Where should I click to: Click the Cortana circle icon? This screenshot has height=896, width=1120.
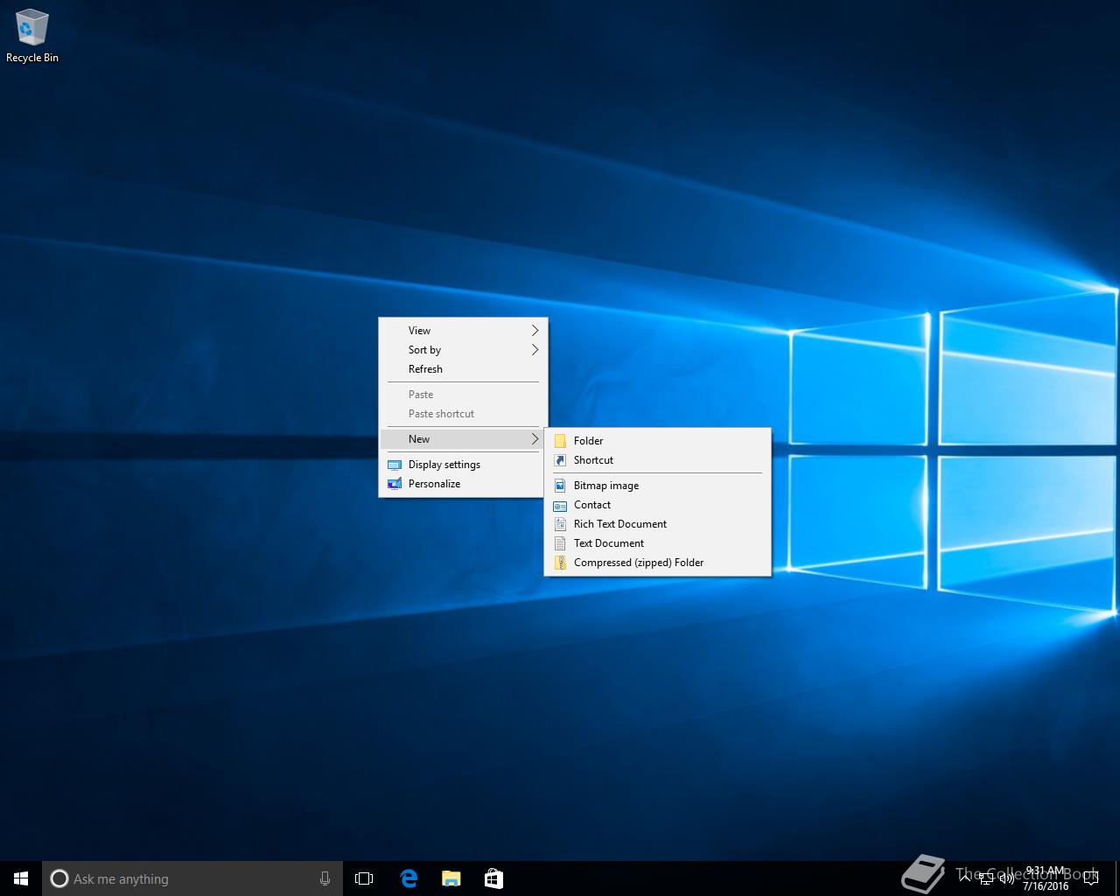59,878
